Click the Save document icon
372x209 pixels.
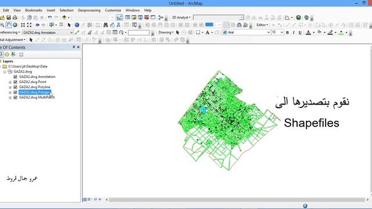[x=9, y=17]
